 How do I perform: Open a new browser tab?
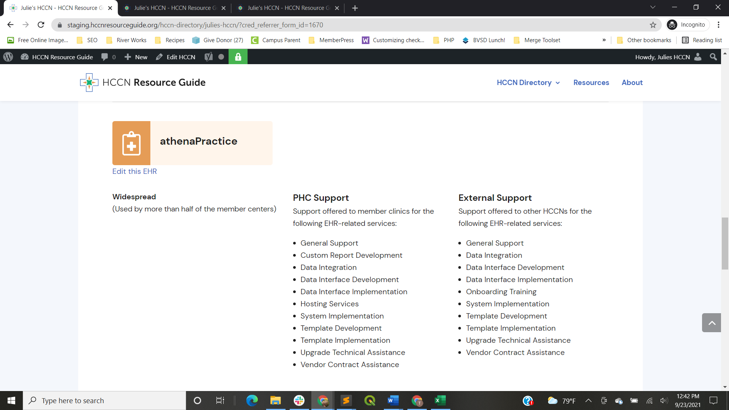(355, 8)
